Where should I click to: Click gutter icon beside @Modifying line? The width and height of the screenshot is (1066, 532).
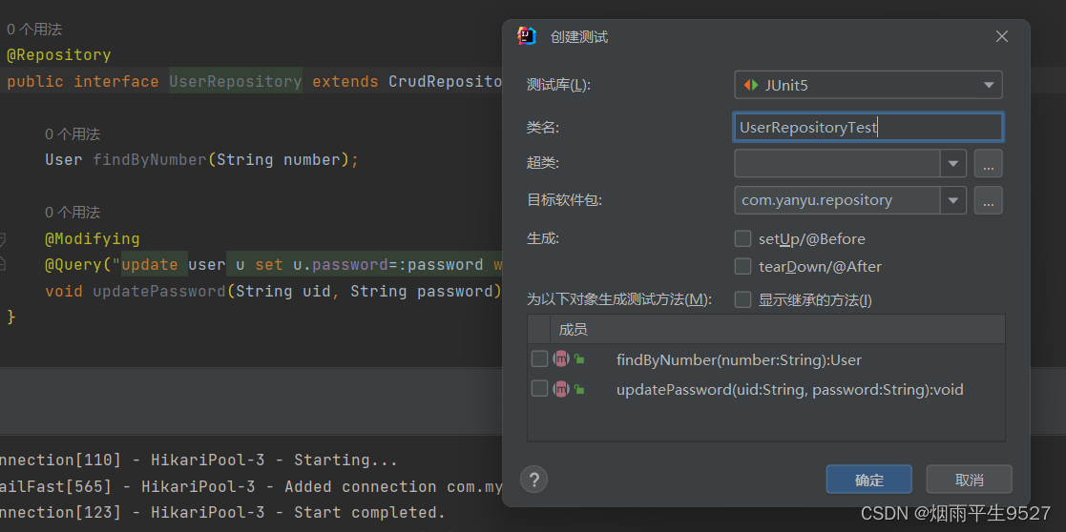(2, 238)
